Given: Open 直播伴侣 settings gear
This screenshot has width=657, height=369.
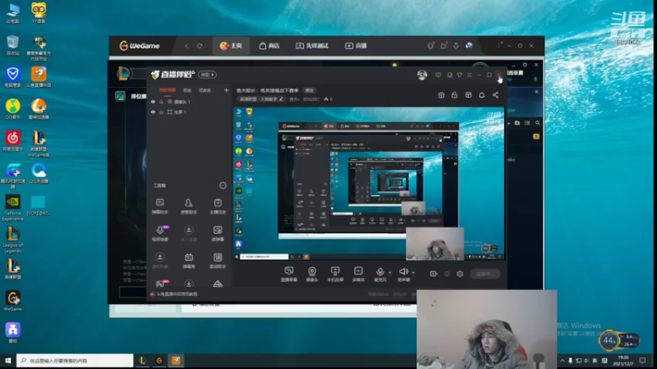Looking at the screenshot, I should click(x=460, y=274).
